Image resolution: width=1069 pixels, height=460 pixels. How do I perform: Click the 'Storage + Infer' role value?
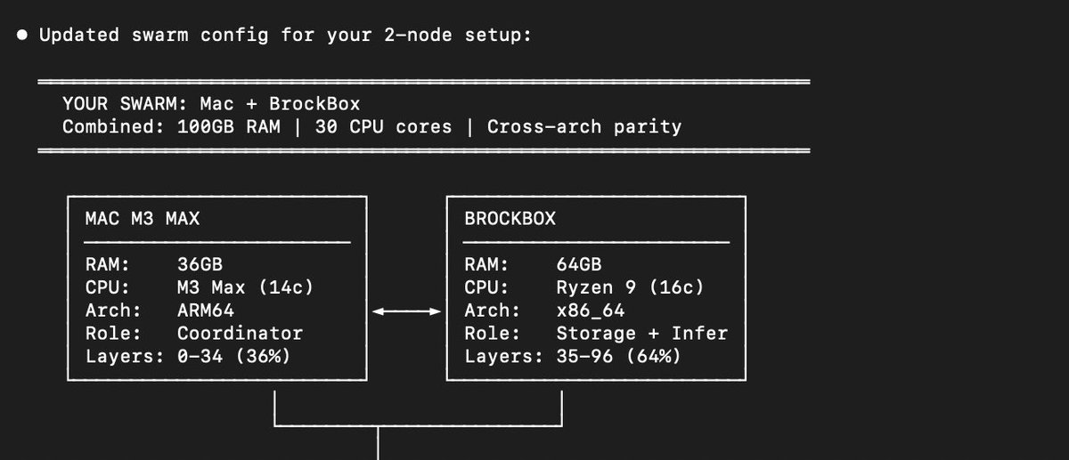[641, 334]
